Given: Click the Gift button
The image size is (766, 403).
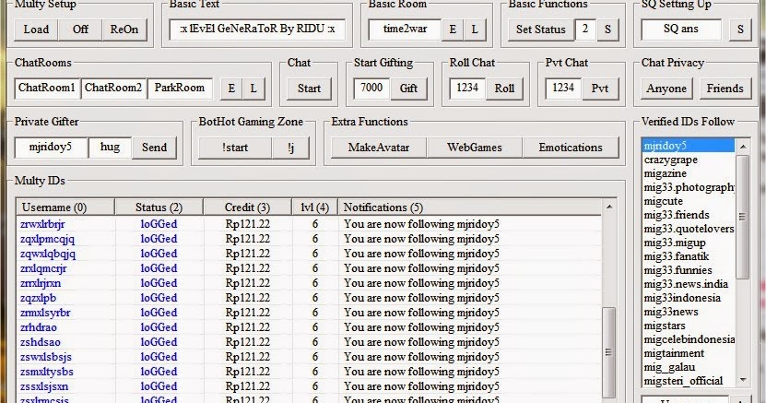Looking at the screenshot, I should coord(408,89).
